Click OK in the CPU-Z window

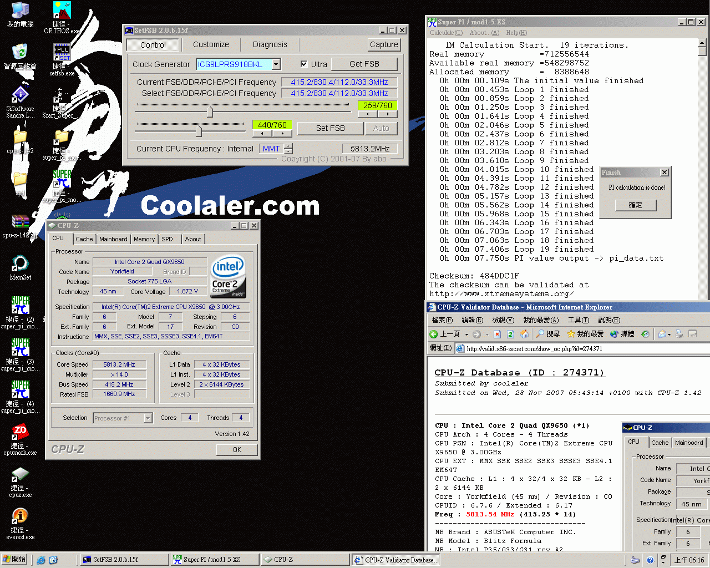(237, 450)
